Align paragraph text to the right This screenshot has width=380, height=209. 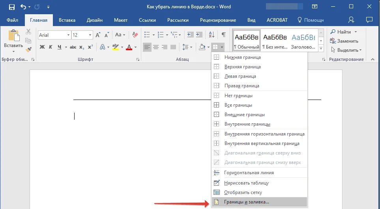tap(165, 47)
